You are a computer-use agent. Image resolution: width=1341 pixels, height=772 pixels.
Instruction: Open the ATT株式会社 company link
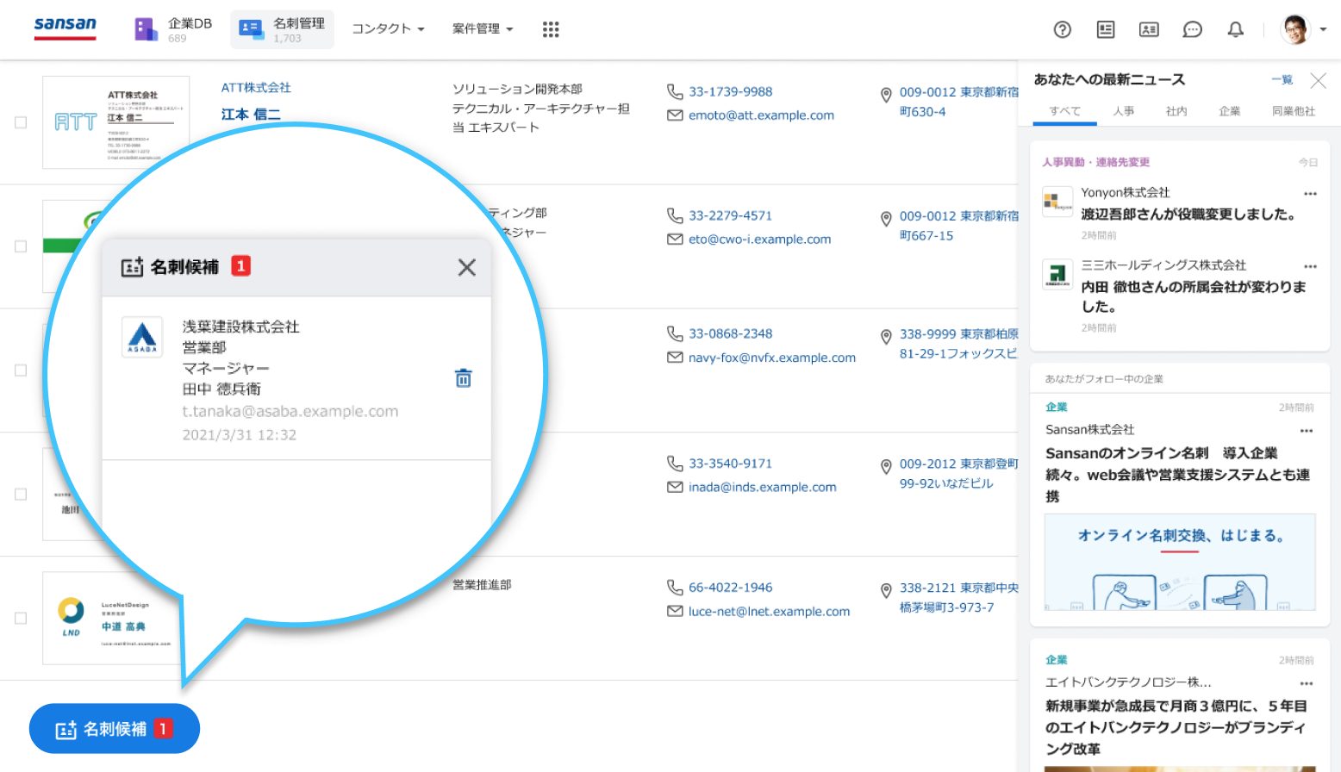click(x=256, y=88)
